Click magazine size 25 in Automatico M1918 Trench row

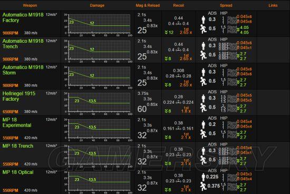tap(142, 56)
